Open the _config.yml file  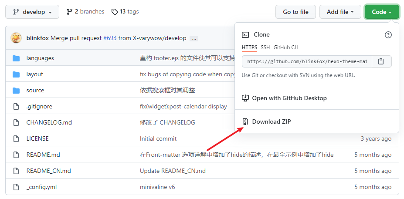[41, 187]
